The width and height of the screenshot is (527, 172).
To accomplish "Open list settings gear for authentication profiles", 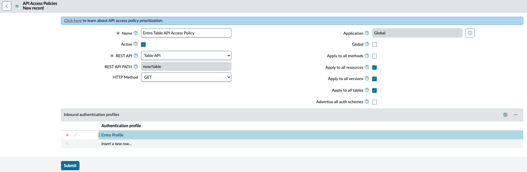I will coord(505,115).
